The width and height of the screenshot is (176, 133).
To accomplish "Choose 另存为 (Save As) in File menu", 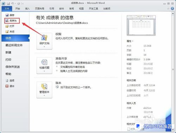I will [12, 21].
